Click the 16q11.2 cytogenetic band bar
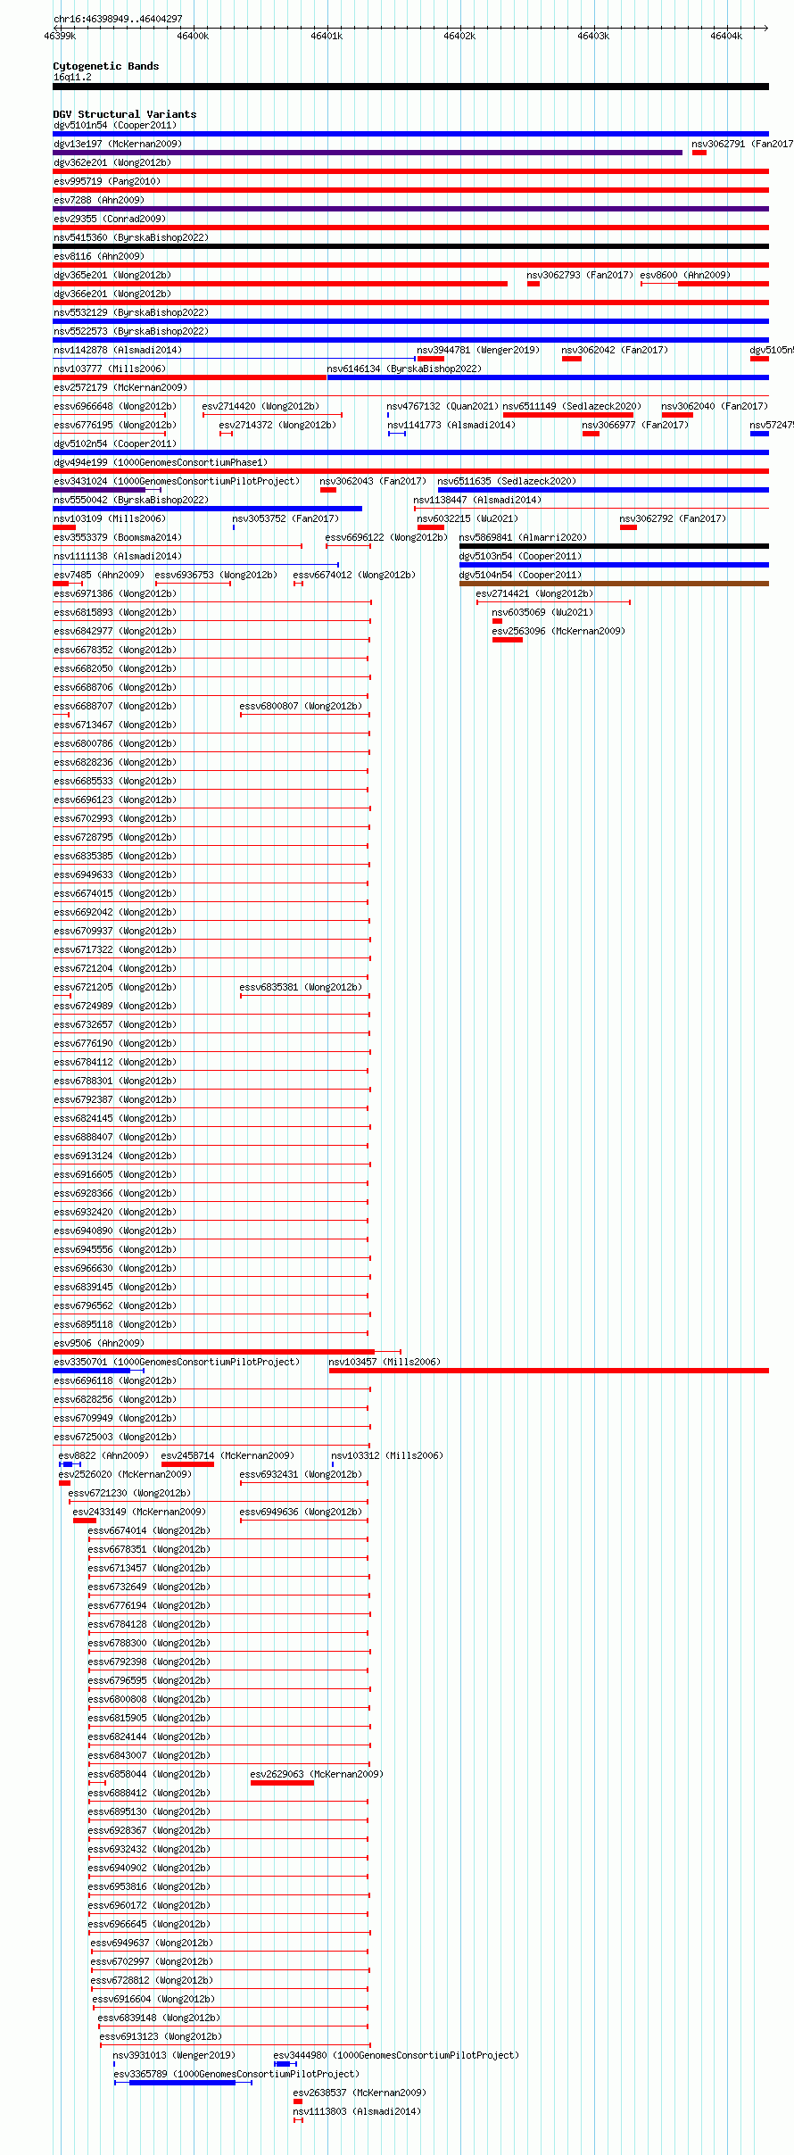This screenshot has height=2155, width=794. pyautogui.click(x=410, y=87)
